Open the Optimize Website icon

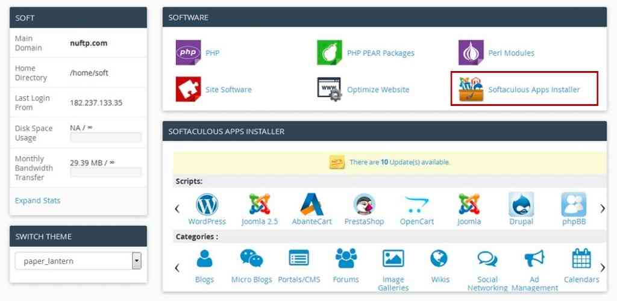(330, 89)
